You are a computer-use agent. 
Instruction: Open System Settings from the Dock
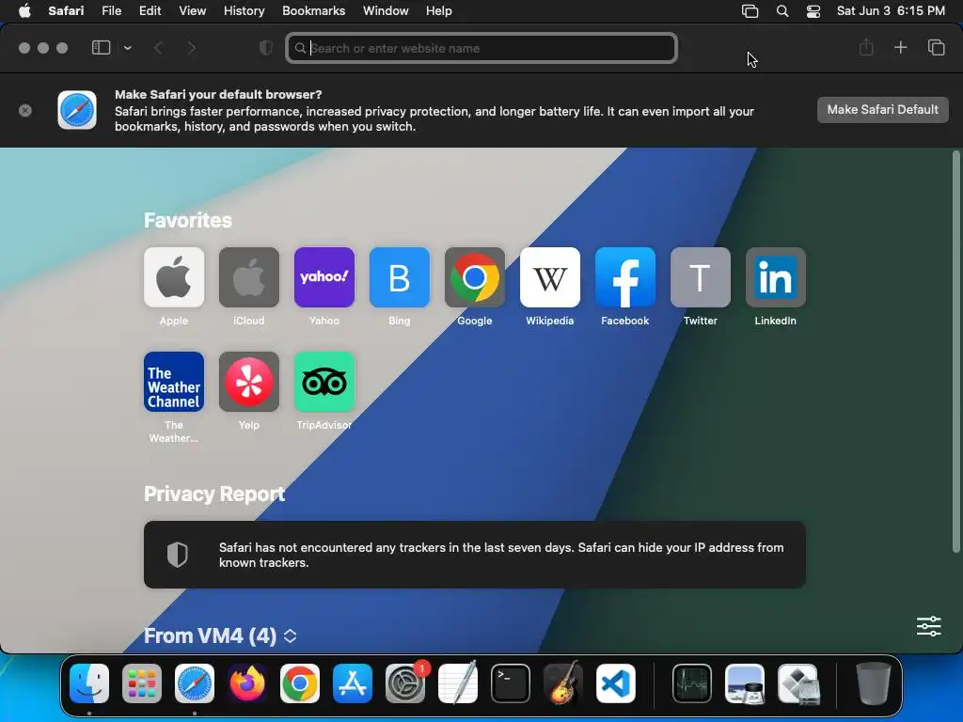point(405,683)
